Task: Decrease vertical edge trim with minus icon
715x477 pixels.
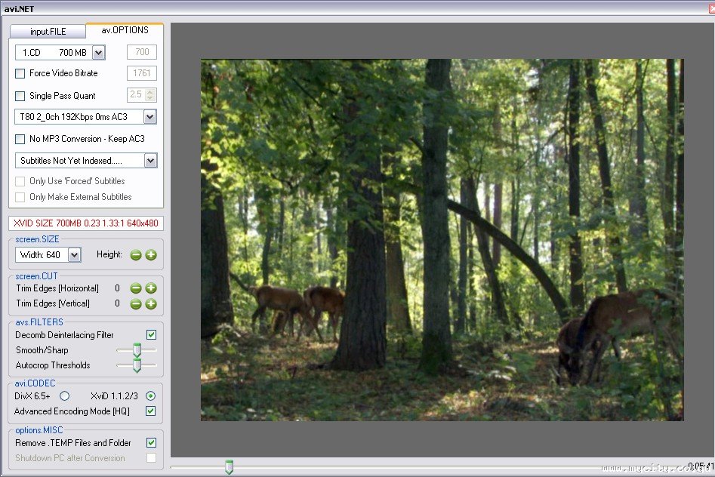Action: 136,303
